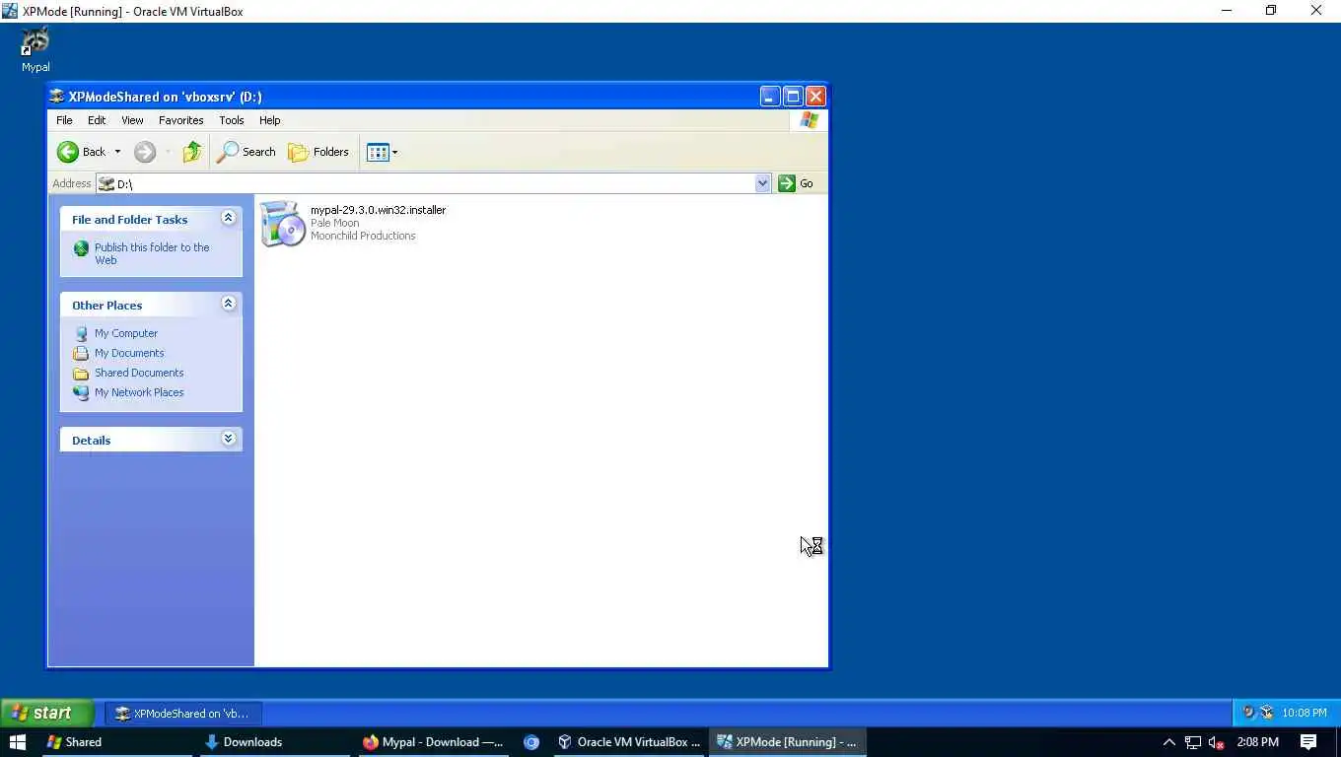The image size is (1341, 757).
Task: Open the View menu
Action: 132,120
